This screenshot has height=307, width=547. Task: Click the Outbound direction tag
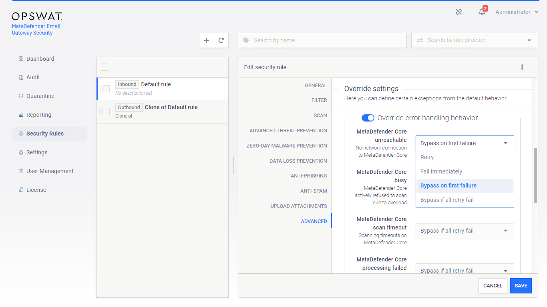(x=129, y=107)
